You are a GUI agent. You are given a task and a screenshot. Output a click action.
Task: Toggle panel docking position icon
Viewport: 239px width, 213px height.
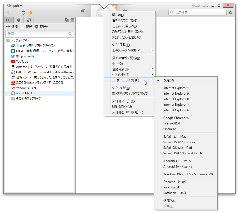[67, 20]
